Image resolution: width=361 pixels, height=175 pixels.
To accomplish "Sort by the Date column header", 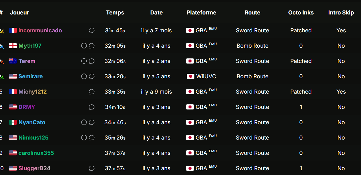I will pyautogui.click(x=156, y=12).
